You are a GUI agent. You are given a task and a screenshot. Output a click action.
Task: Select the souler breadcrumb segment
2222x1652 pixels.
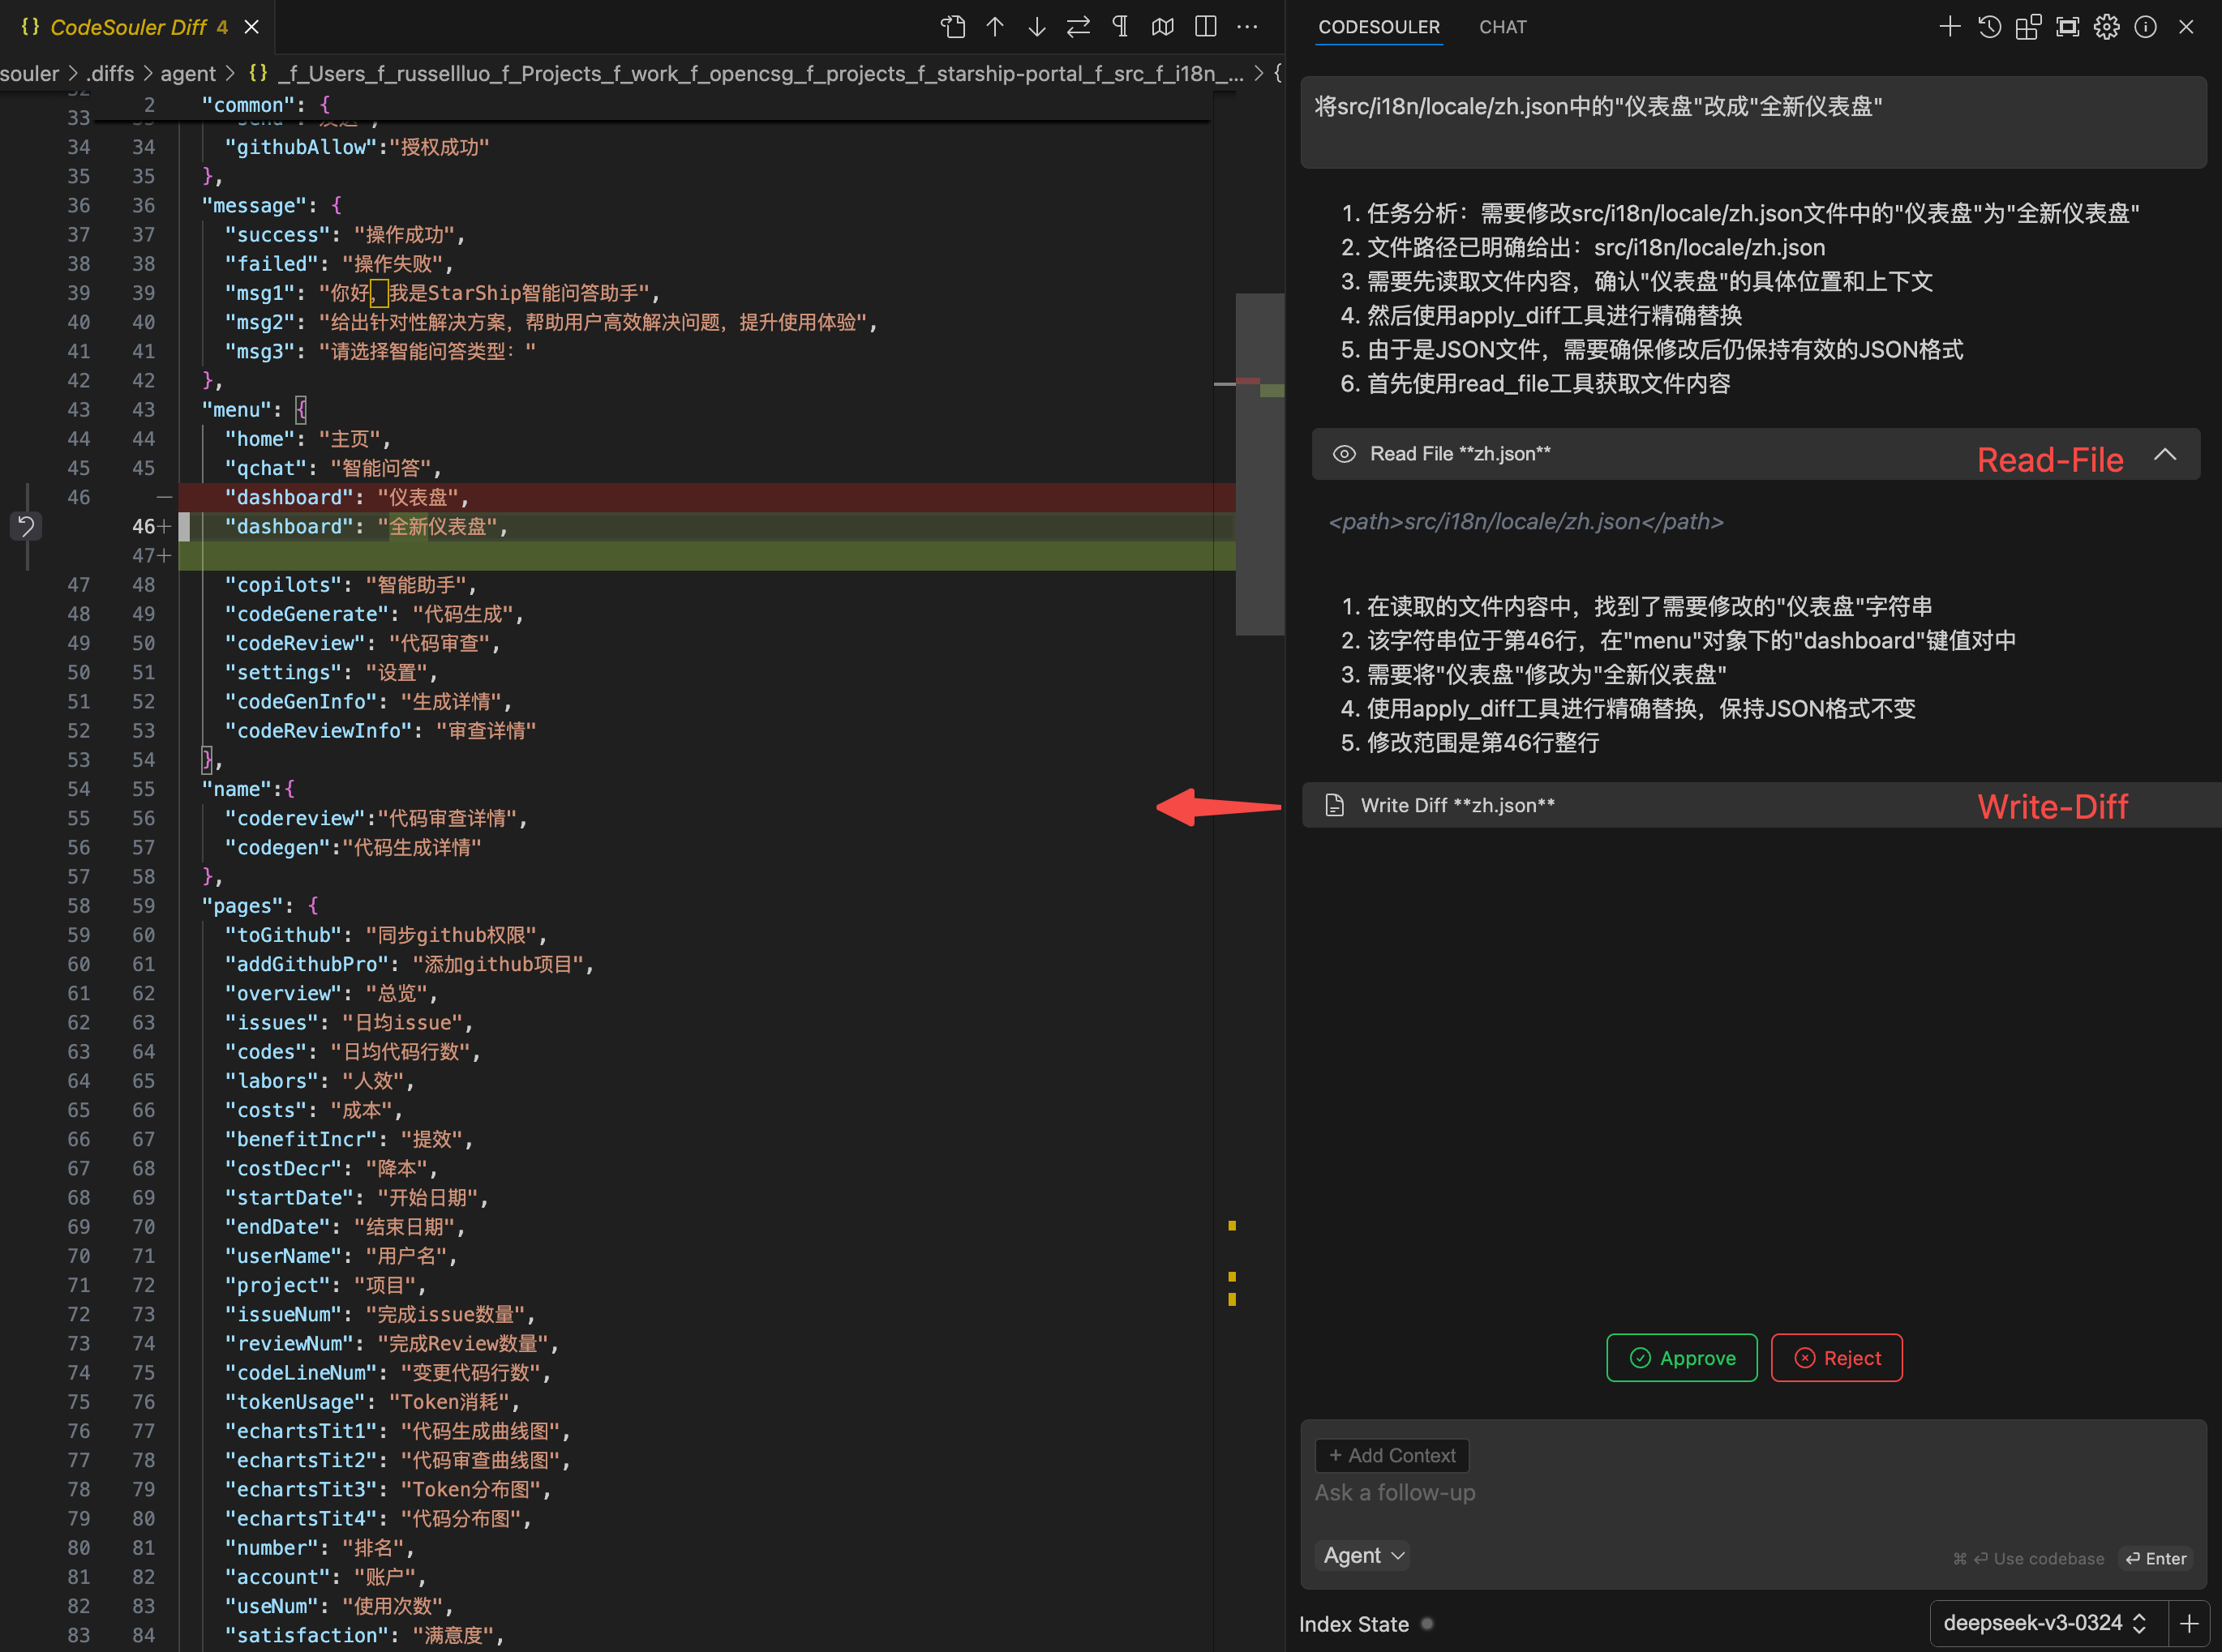tap(30, 73)
